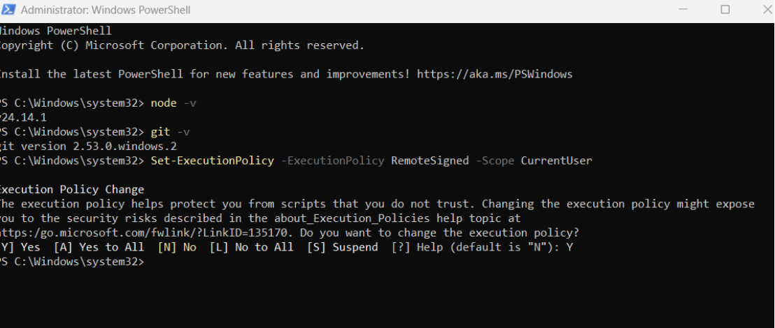775x328 pixels.
Task: Click the 'git version 2.53.0.windows.2' output line
Action: pos(88,147)
